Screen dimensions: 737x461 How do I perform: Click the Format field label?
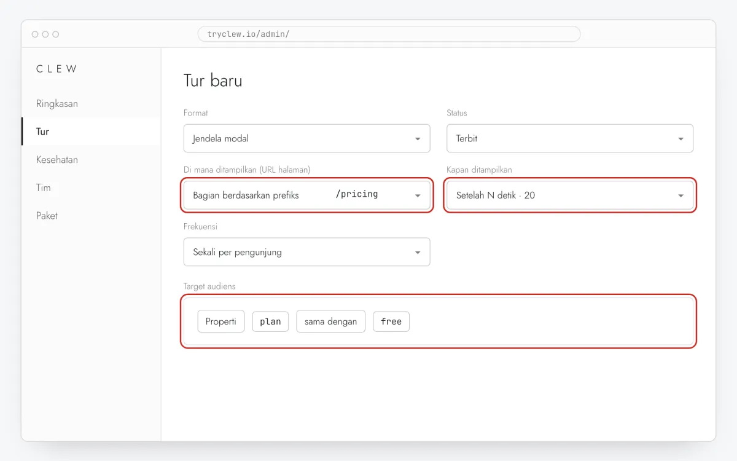[x=196, y=113]
